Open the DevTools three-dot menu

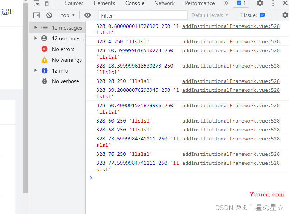point(273,3)
